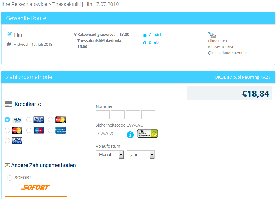Image resolution: width=277 pixels, height=199 pixels.
Task: Select the Maestro radio button
Action: click(29, 130)
